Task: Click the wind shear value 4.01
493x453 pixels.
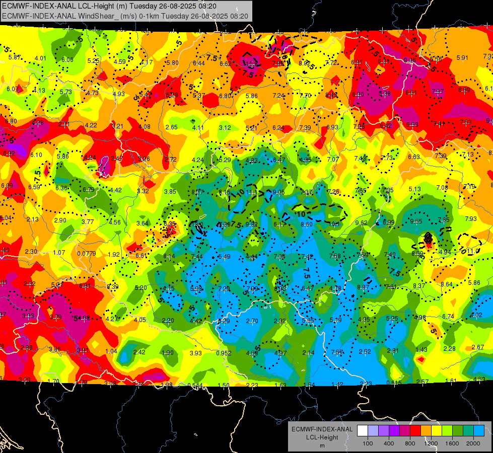Action: (x=40, y=58)
